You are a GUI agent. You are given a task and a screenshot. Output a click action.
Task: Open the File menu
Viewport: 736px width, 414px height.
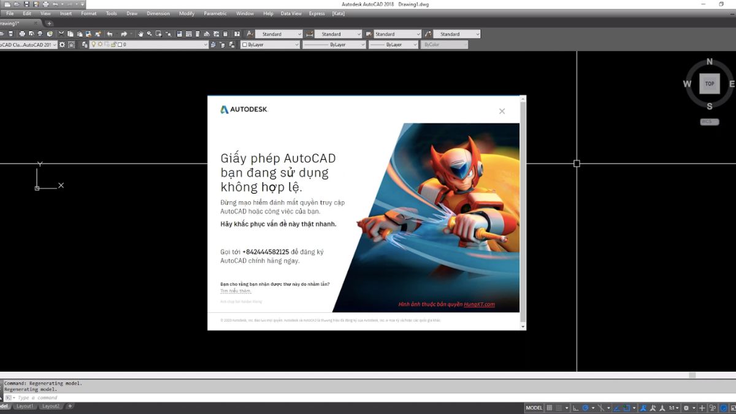(x=10, y=13)
